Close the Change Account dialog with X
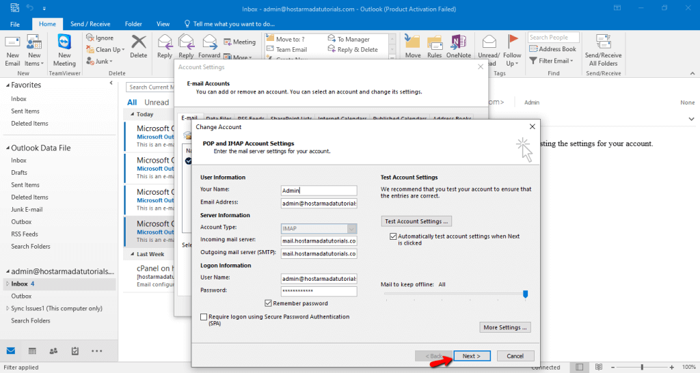700x373 pixels. pyautogui.click(x=532, y=126)
